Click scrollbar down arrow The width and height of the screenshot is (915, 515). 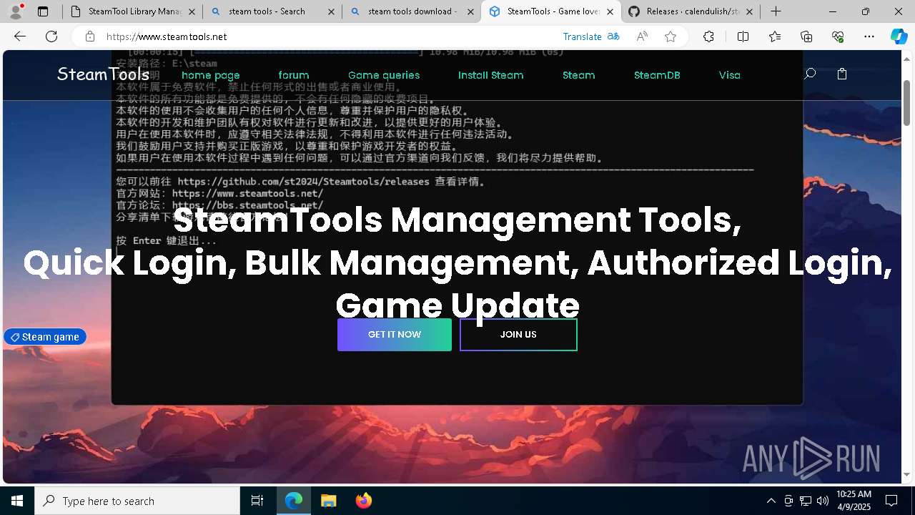pos(907,475)
